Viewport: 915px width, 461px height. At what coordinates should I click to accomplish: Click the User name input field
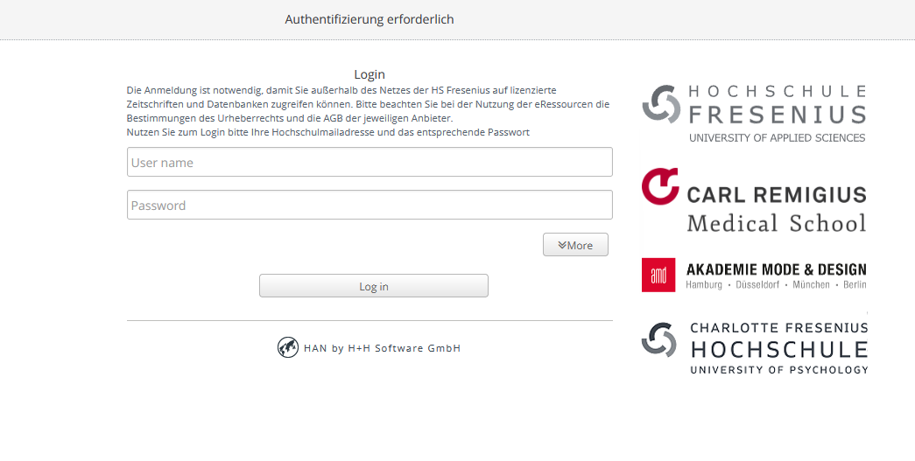coord(369,162)
